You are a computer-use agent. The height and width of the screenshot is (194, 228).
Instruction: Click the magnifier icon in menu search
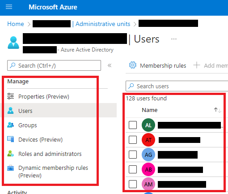pyautogui.click(x=13, y=65)
